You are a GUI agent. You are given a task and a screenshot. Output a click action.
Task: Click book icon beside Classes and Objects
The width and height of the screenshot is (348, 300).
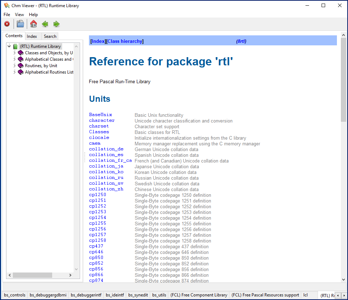pyautogui.click(x=21, y=53)
